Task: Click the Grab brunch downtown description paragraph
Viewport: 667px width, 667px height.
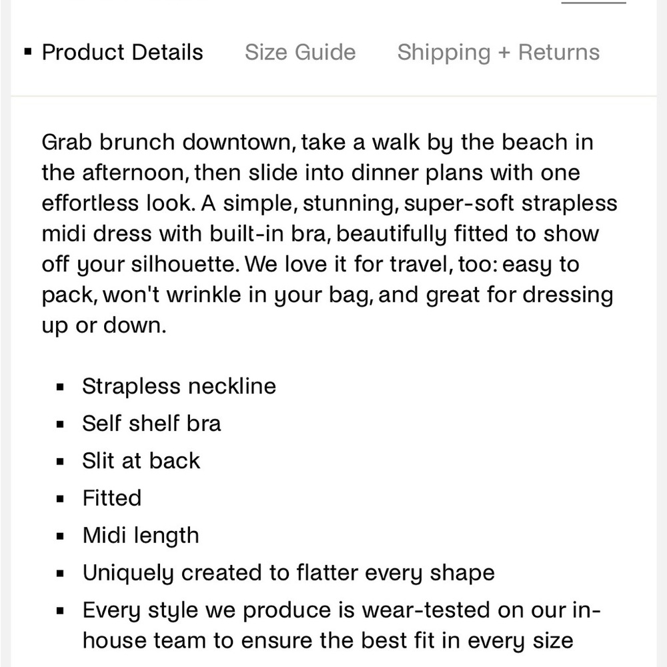Action: tap(329, 234)
